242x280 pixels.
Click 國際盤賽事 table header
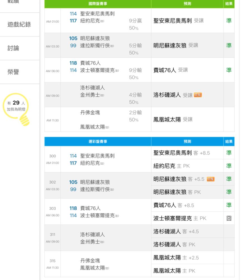point(98,4)
